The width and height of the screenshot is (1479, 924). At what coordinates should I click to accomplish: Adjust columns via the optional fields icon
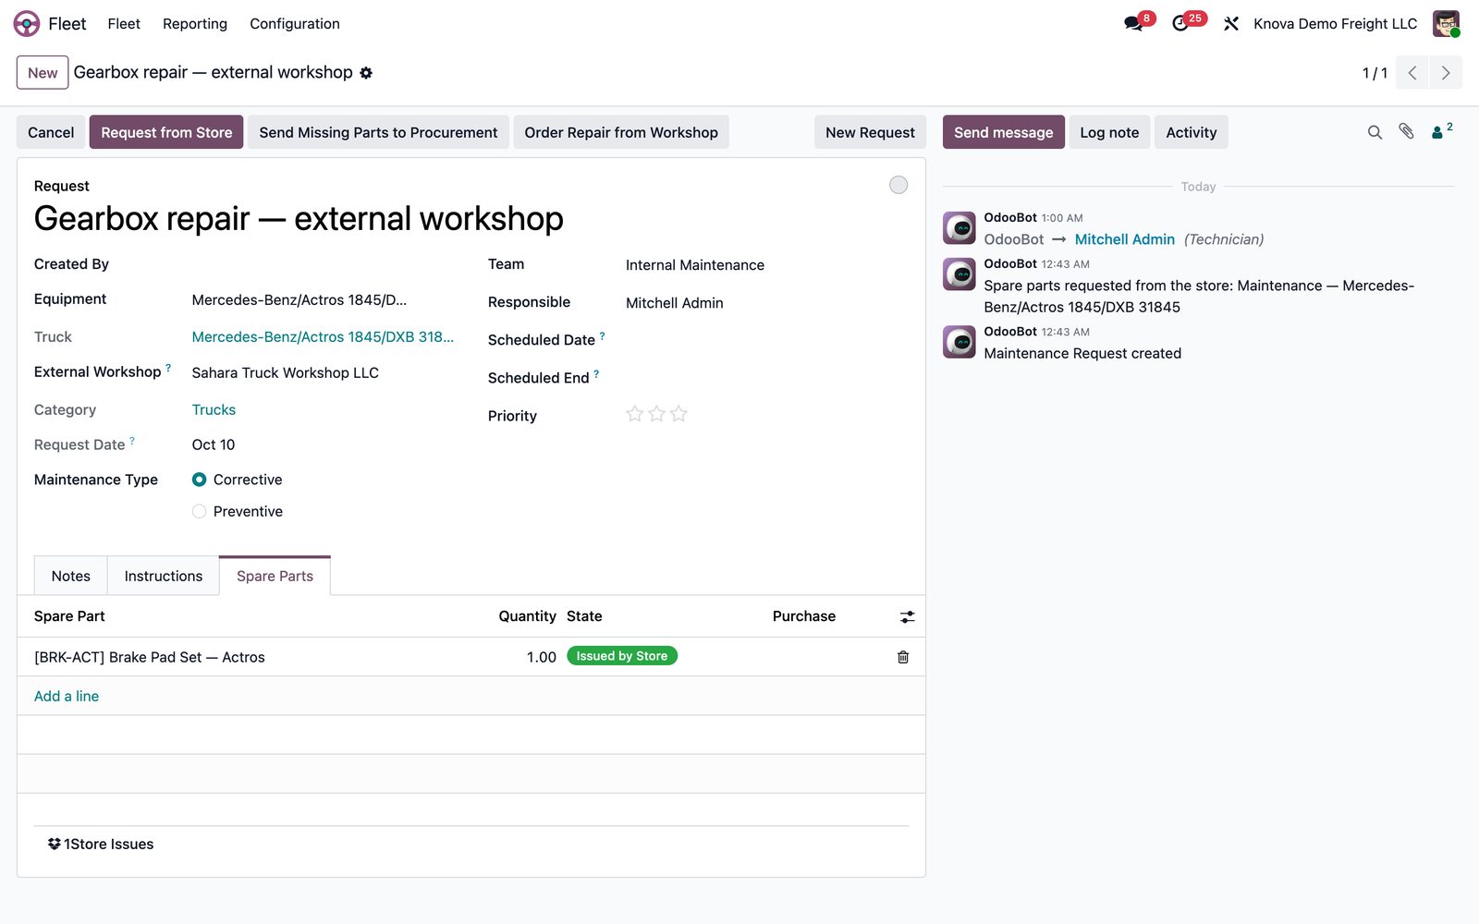[908, 617]
